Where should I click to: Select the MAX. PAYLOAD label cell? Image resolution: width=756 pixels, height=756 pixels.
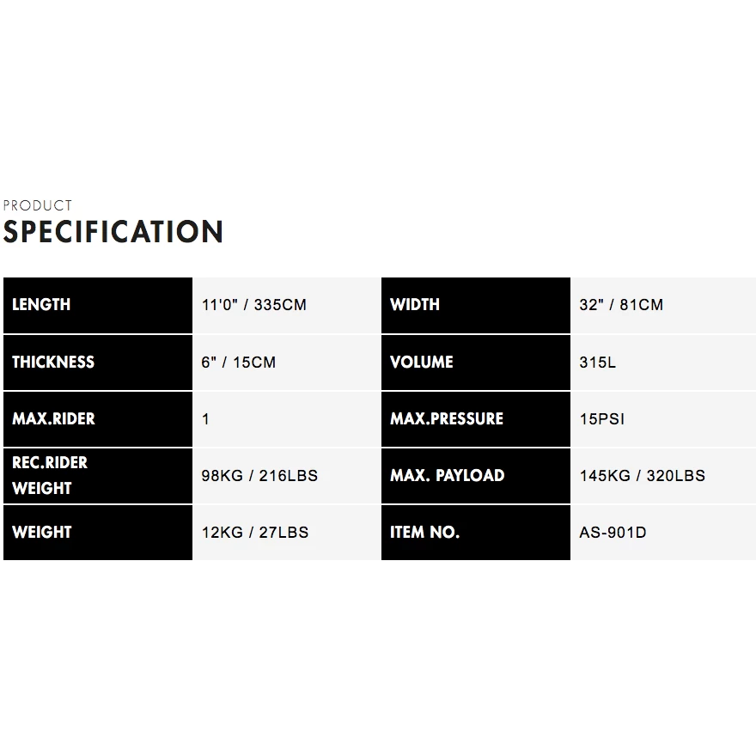point(475,475)
